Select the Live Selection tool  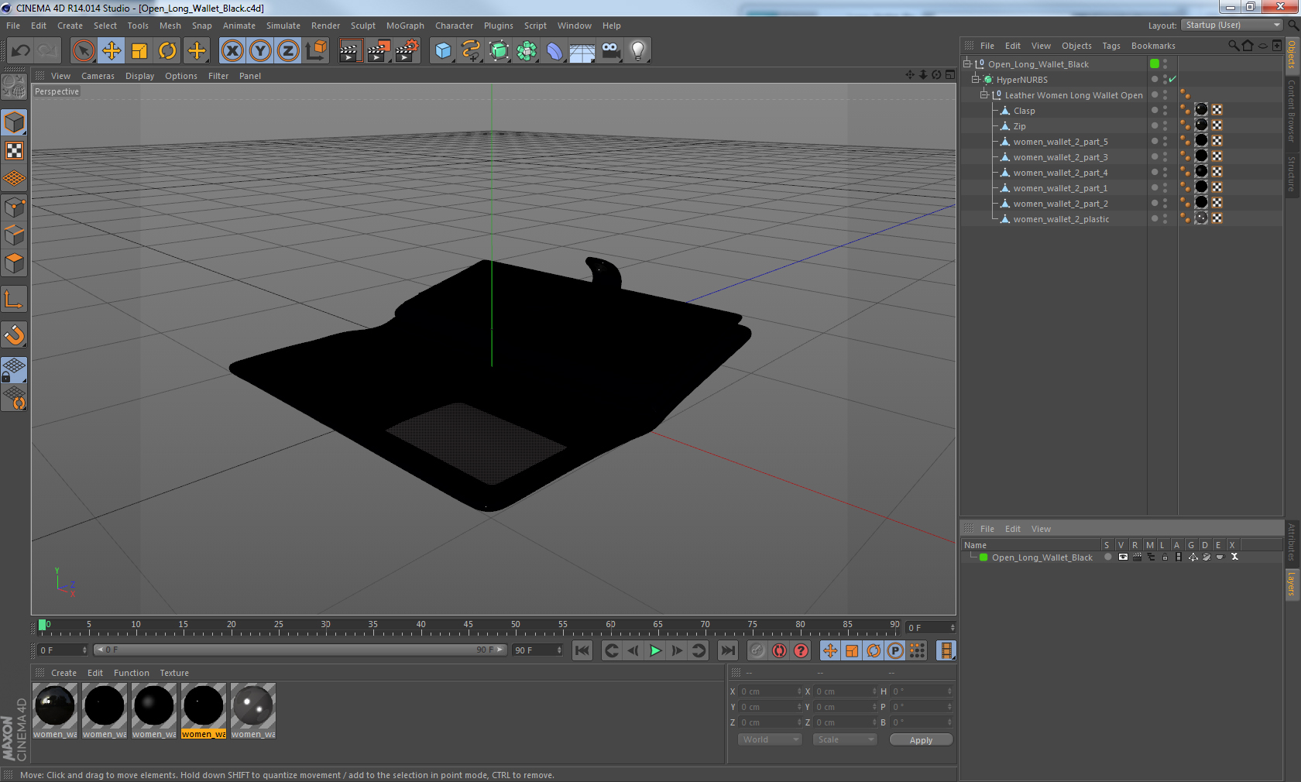[84, 51]
